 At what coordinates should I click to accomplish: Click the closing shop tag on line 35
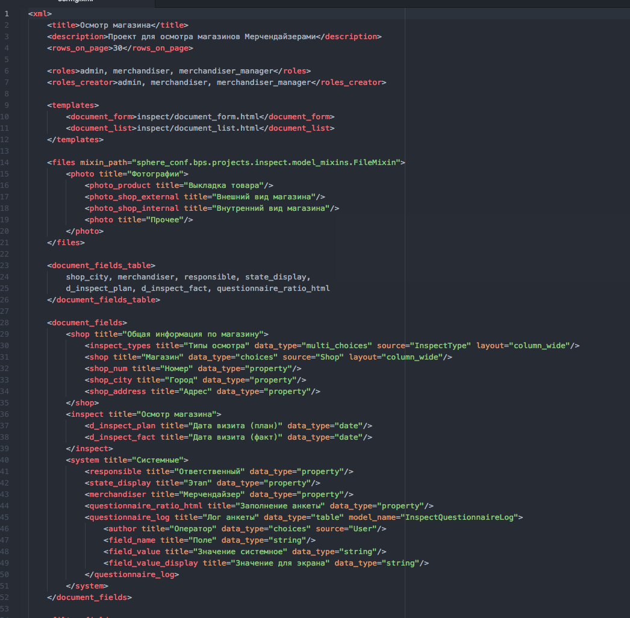[83, 403]
